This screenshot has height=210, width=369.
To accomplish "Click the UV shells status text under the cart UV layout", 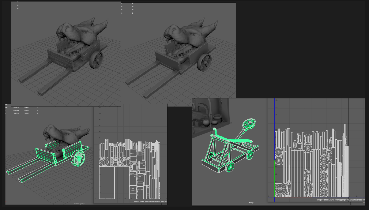I will (150, 201).
